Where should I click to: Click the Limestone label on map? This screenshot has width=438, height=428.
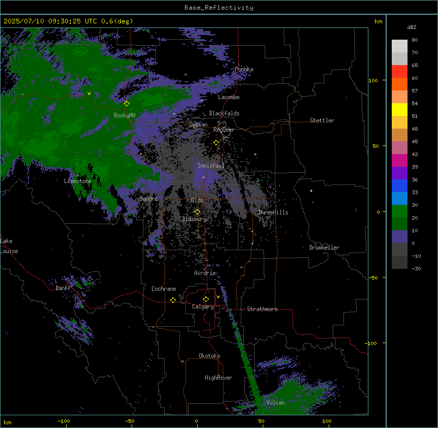point(78,181)
